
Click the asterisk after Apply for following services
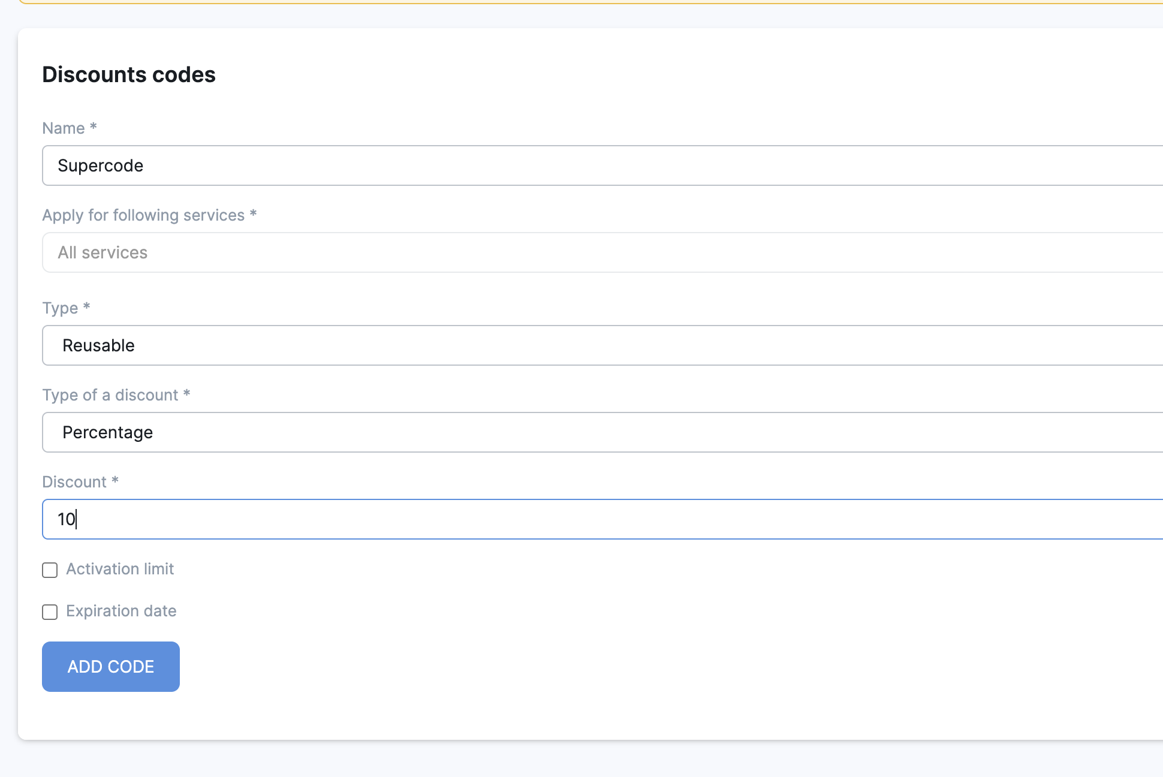pos(254,213)
